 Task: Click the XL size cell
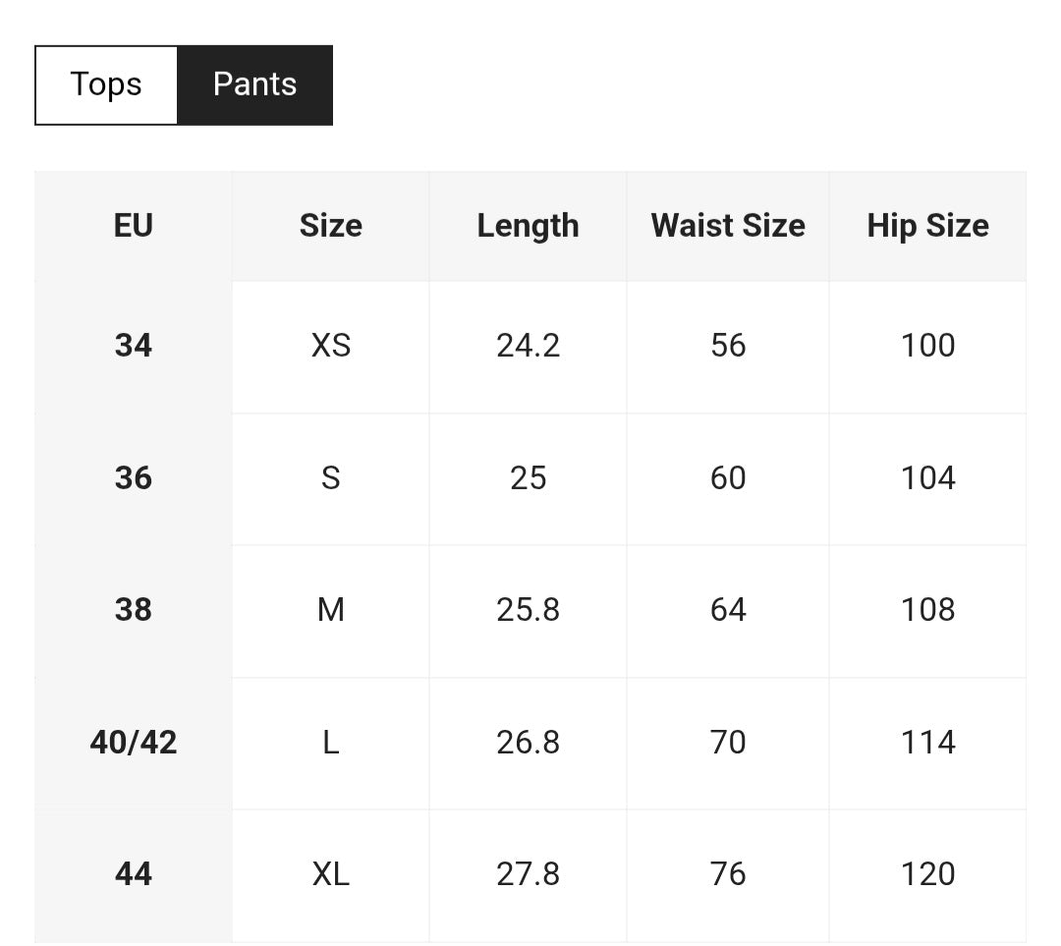(330, 874)
